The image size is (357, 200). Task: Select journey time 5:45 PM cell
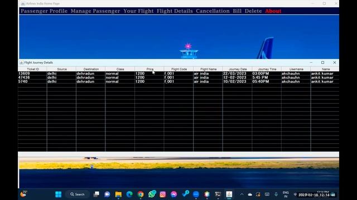click(267, 78)
